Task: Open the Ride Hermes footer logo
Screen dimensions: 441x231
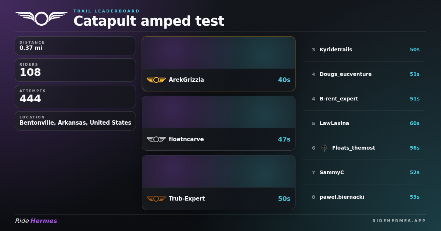Action: tap(36, 221)
